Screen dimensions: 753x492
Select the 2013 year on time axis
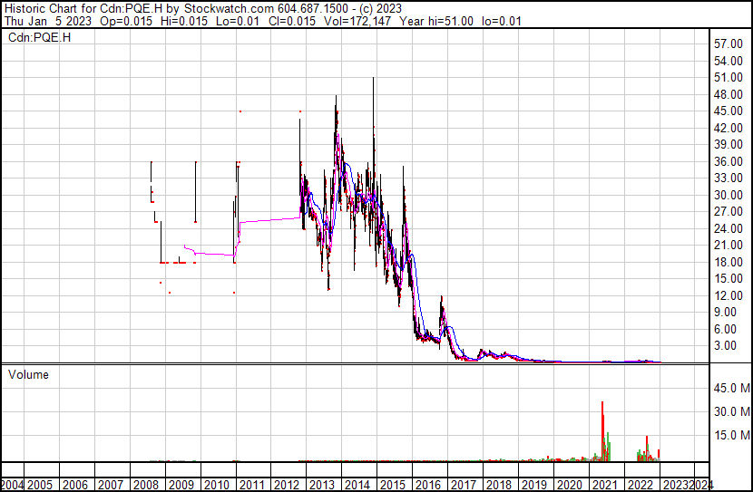324,483
